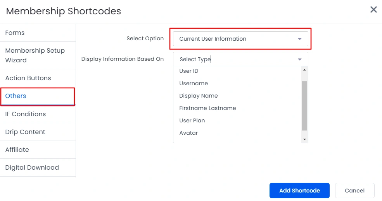The height and width of the screenshot is (201, 382).
Task: Open the IF Conditions tab
Action: [x=38, y=114]
